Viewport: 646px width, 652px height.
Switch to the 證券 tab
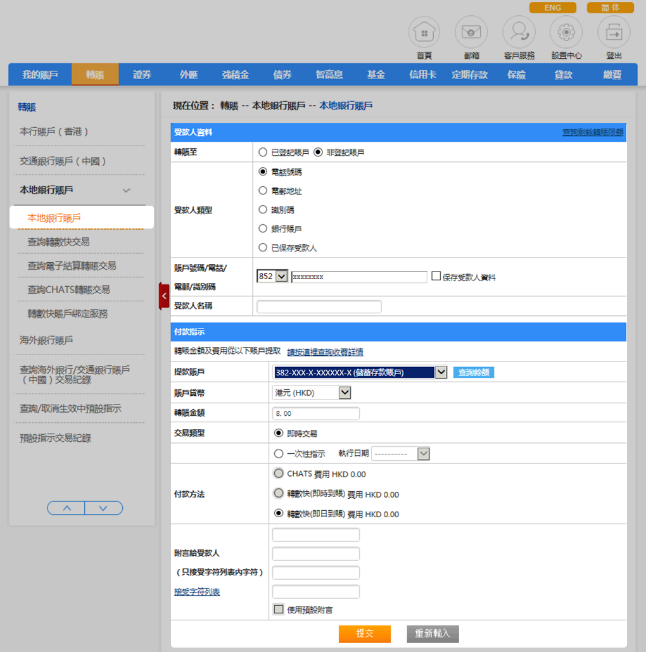(x=142, y=75)
